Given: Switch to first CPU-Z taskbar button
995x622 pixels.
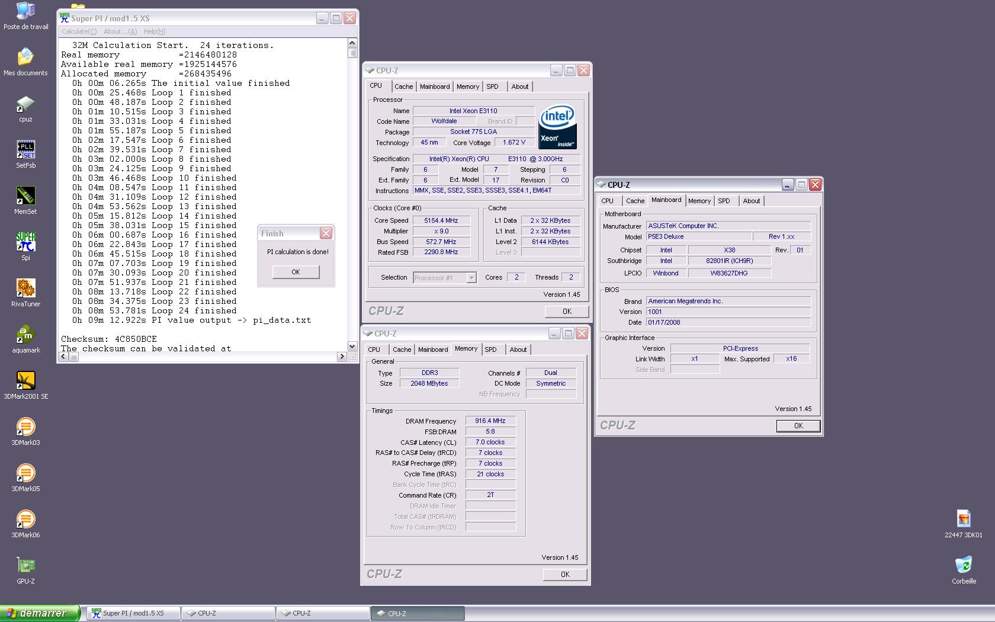Looking at the screenshot, I should pyautogui.click(x=228, y=613).
